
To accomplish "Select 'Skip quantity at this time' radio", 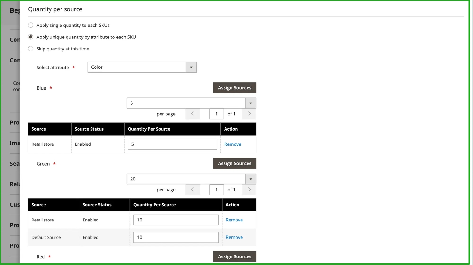I will coord(31,49).
